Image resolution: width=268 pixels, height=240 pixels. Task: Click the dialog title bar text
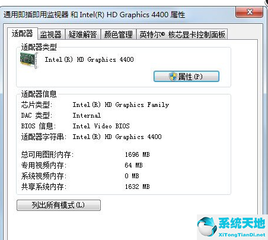[x=94, y=15]
